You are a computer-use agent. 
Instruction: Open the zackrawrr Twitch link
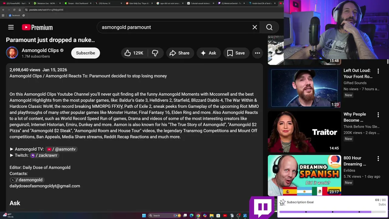pos(44,155)
